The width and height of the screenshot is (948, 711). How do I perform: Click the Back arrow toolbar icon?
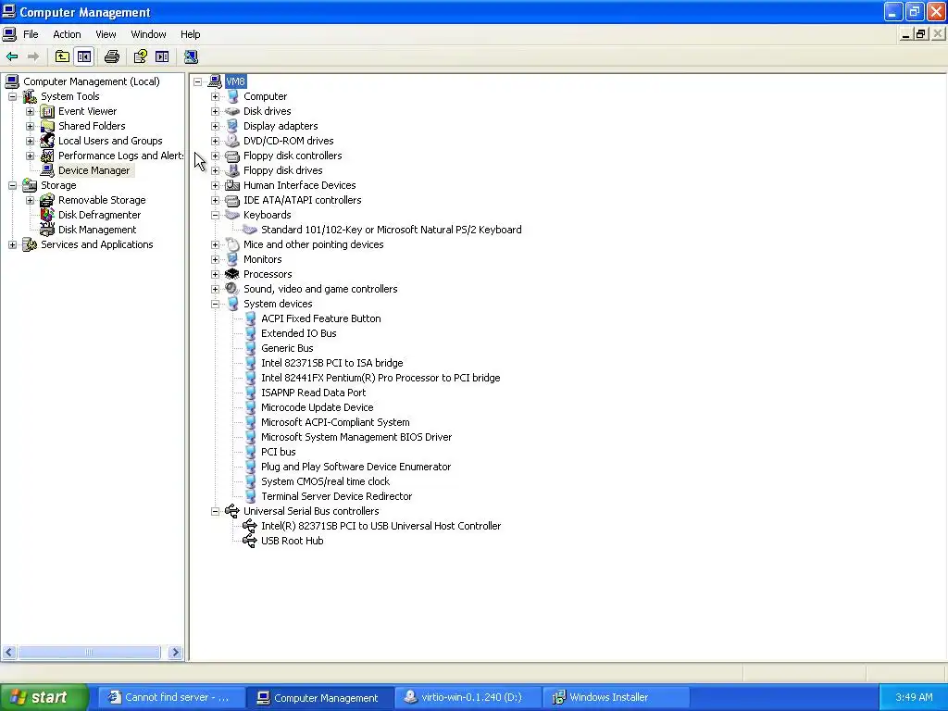coord(12,56)
